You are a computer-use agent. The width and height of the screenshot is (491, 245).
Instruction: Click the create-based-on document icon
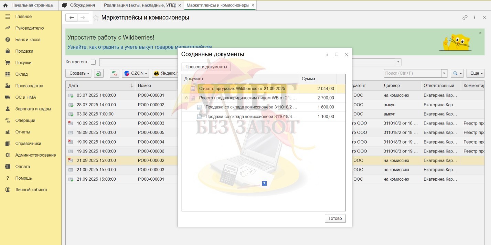(99, 73)
